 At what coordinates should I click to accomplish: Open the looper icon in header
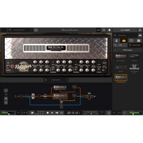click(x=104, y=30)
